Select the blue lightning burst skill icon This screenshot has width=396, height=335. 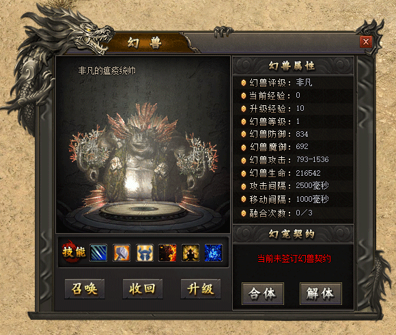214,252
